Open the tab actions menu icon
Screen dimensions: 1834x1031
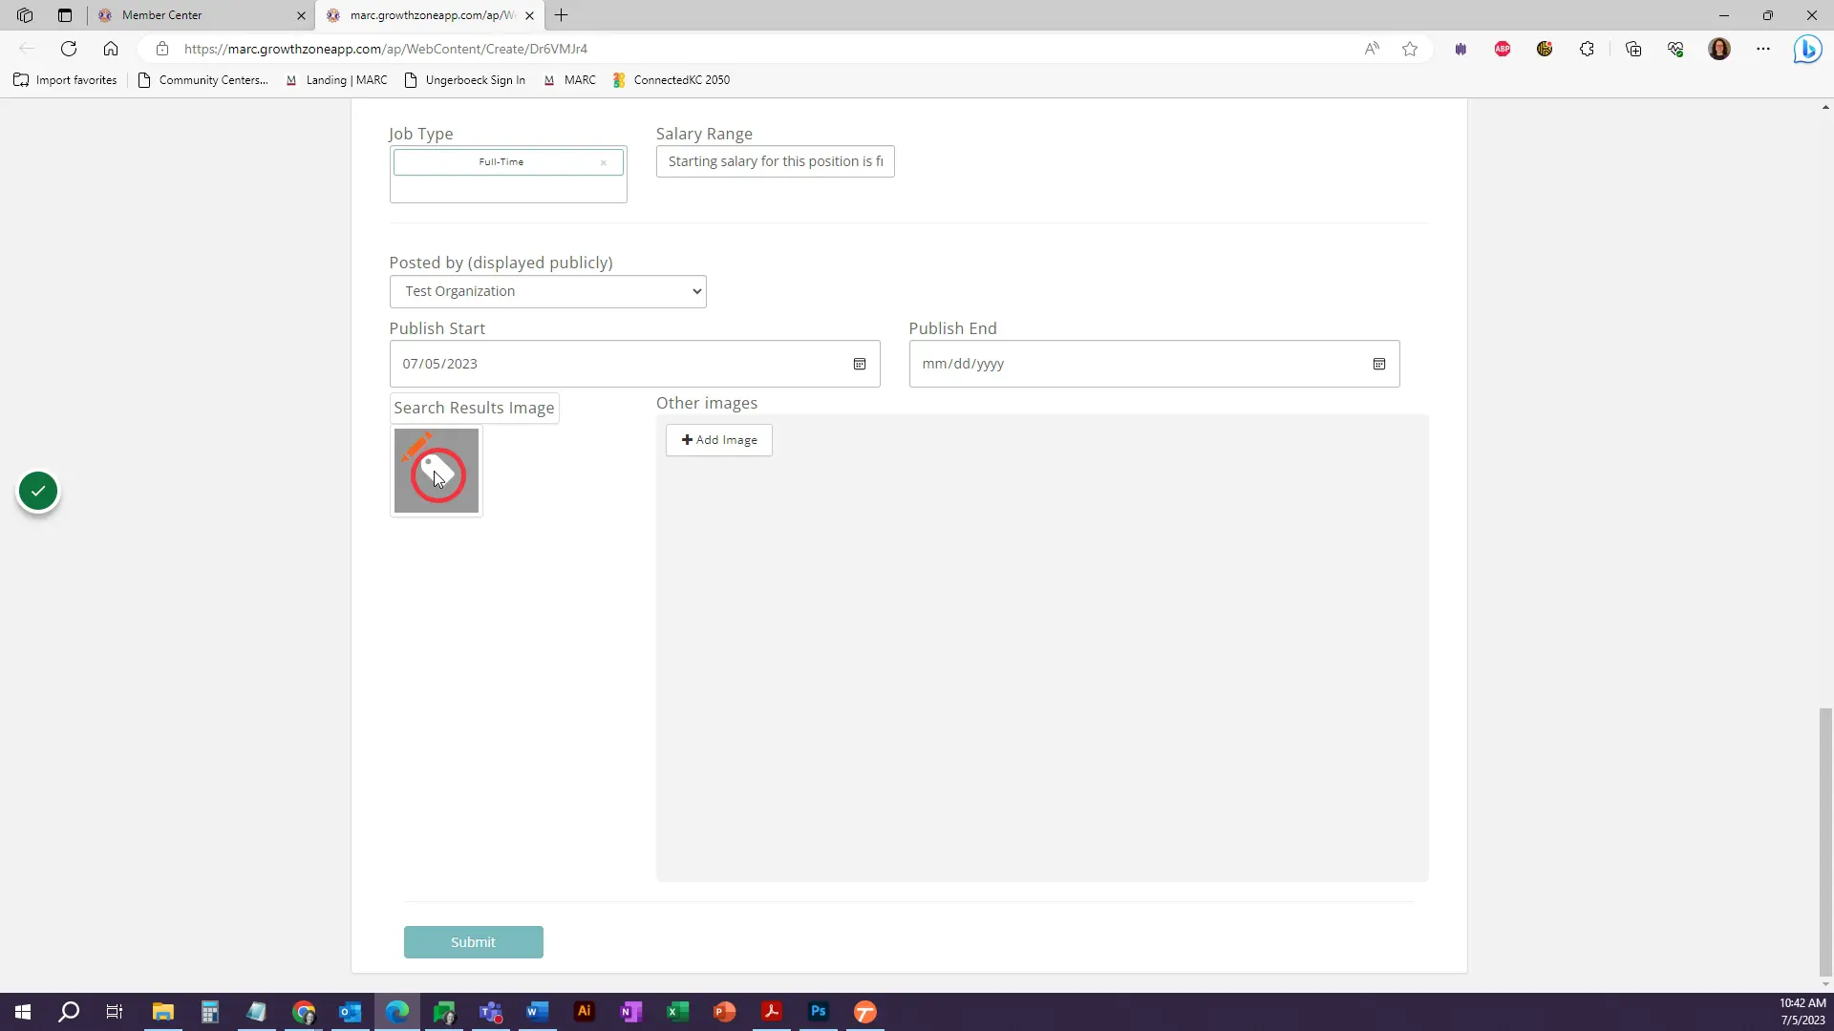[65, 15]
